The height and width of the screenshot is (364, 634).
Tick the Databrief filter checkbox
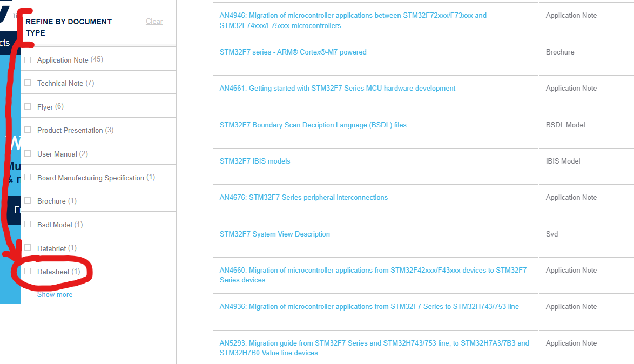coord(28,247)
